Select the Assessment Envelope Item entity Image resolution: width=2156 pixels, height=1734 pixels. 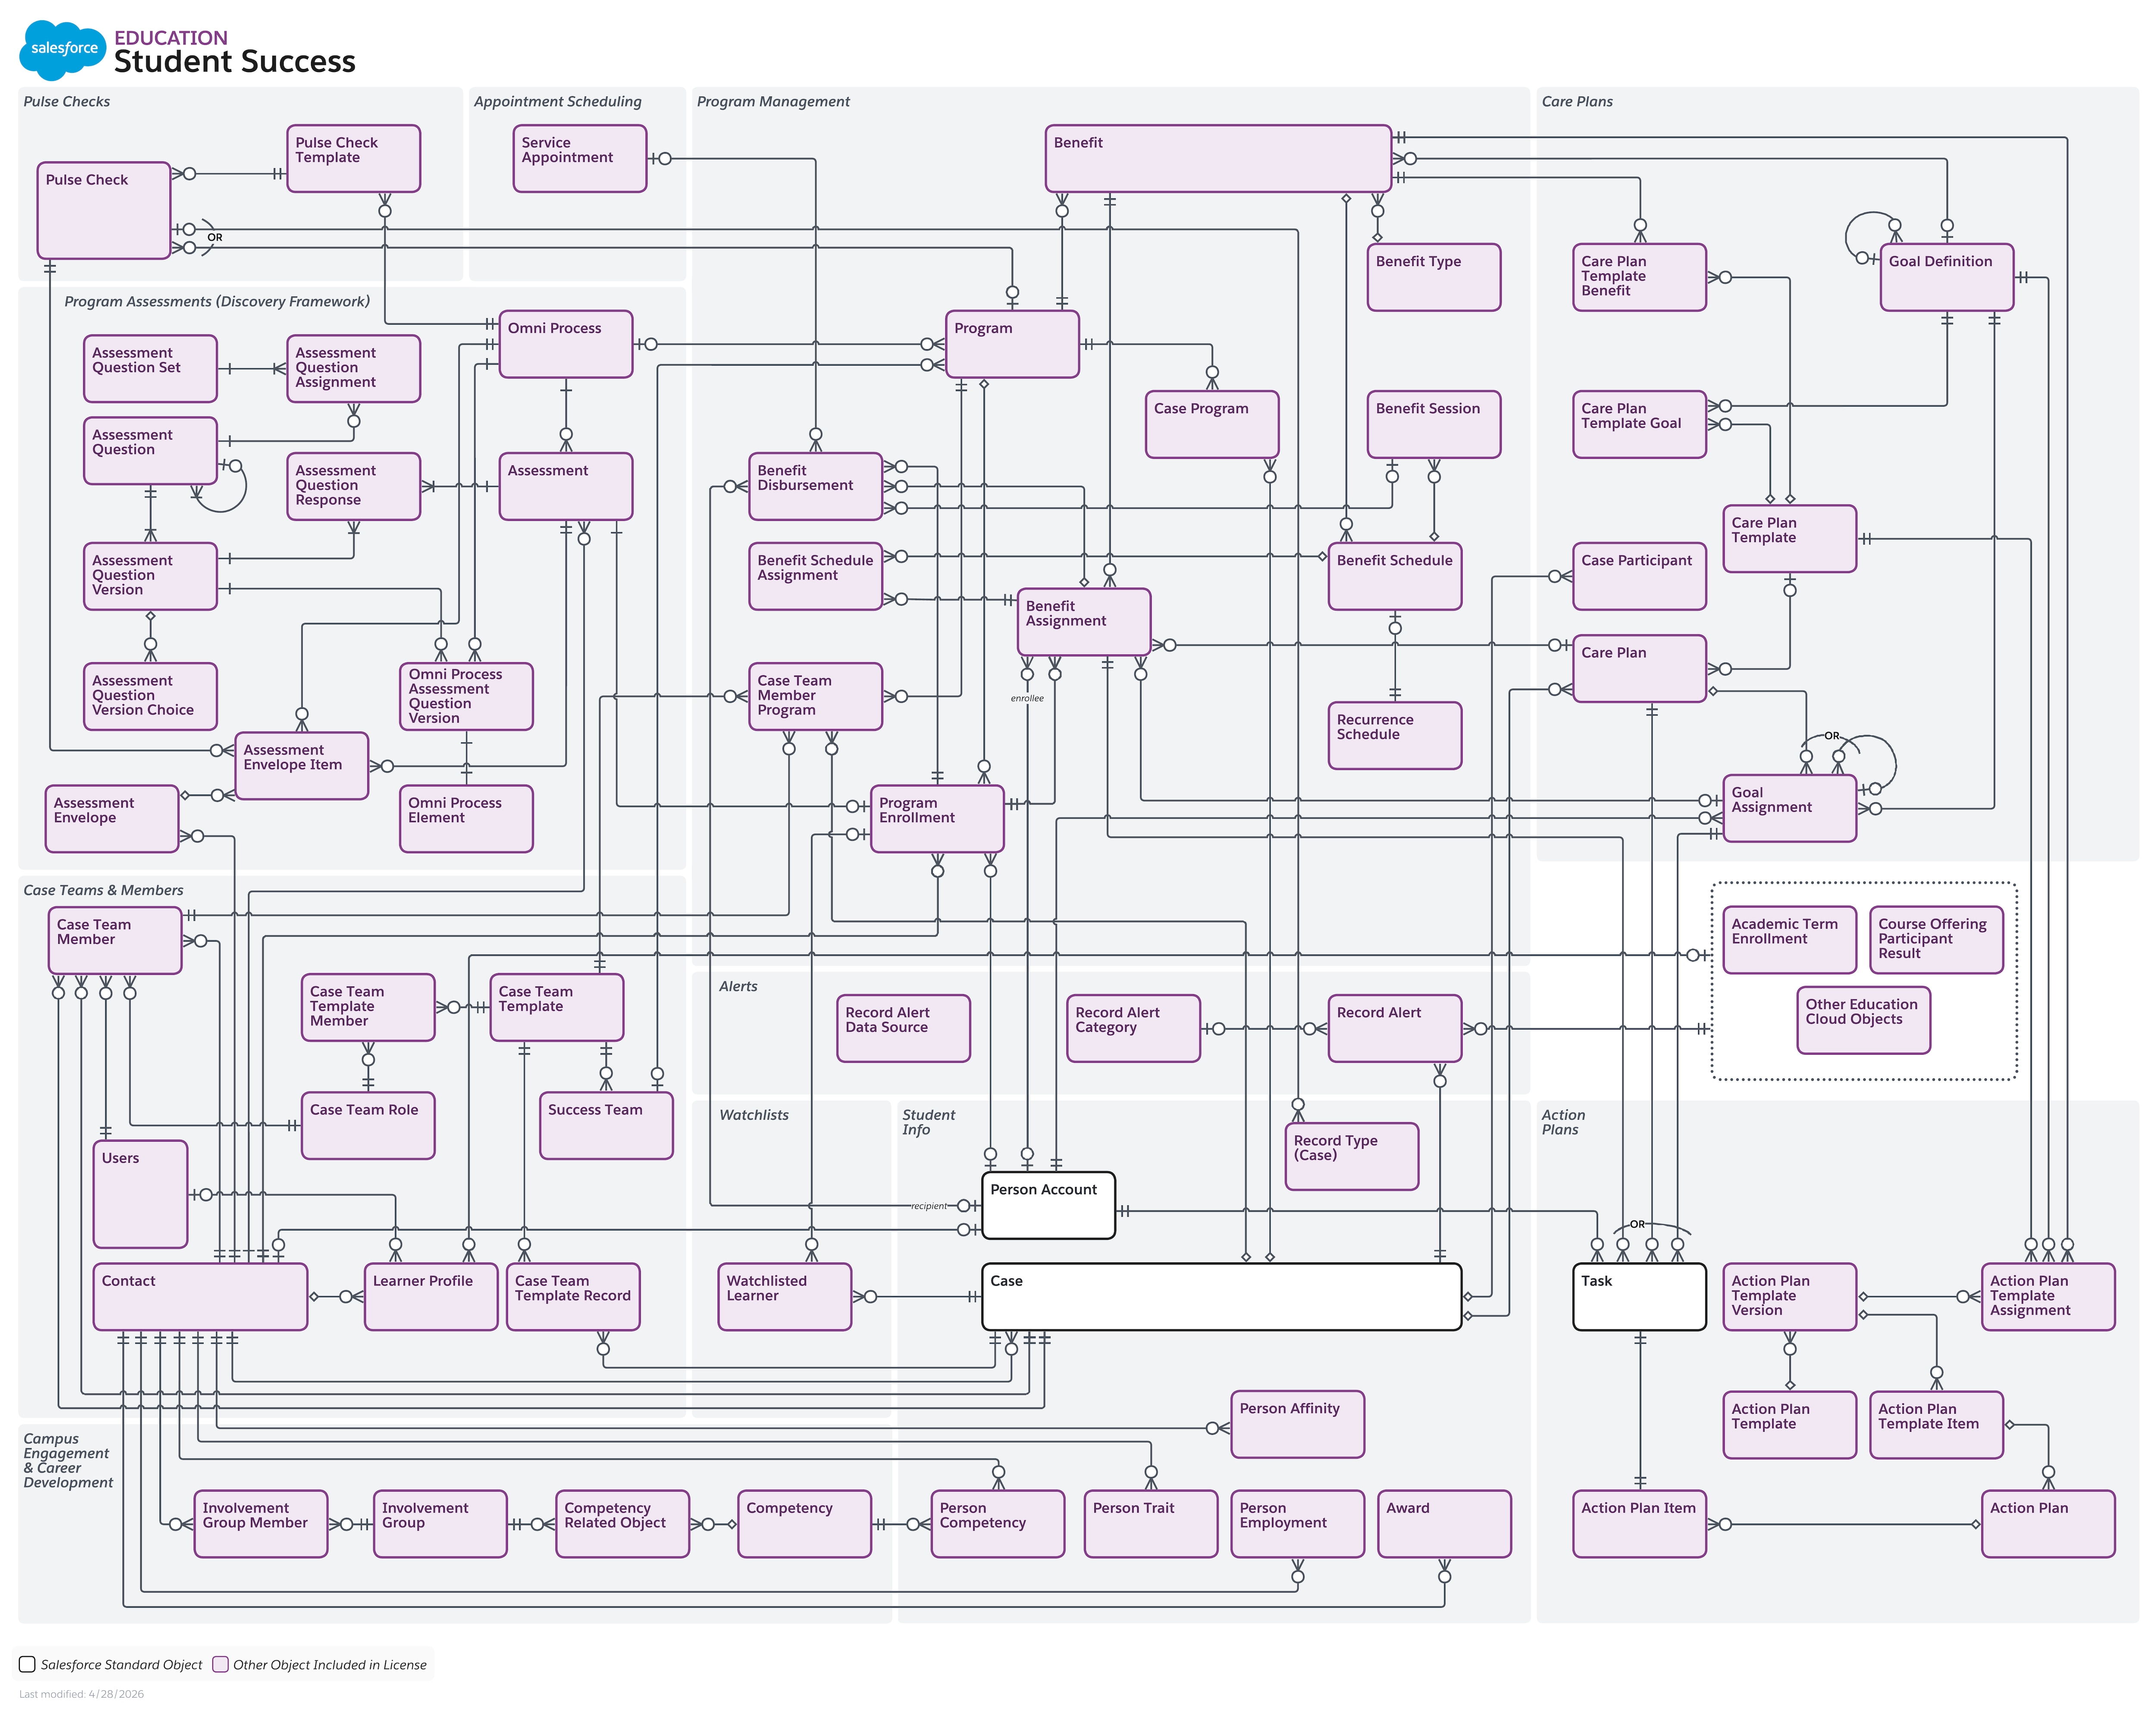[x=302, y=766]
